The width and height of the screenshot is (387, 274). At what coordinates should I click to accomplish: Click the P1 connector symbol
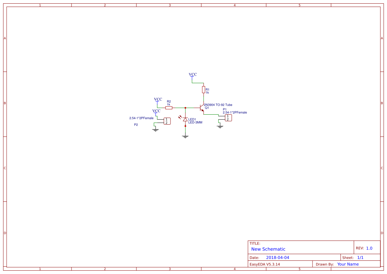[228, 118]
